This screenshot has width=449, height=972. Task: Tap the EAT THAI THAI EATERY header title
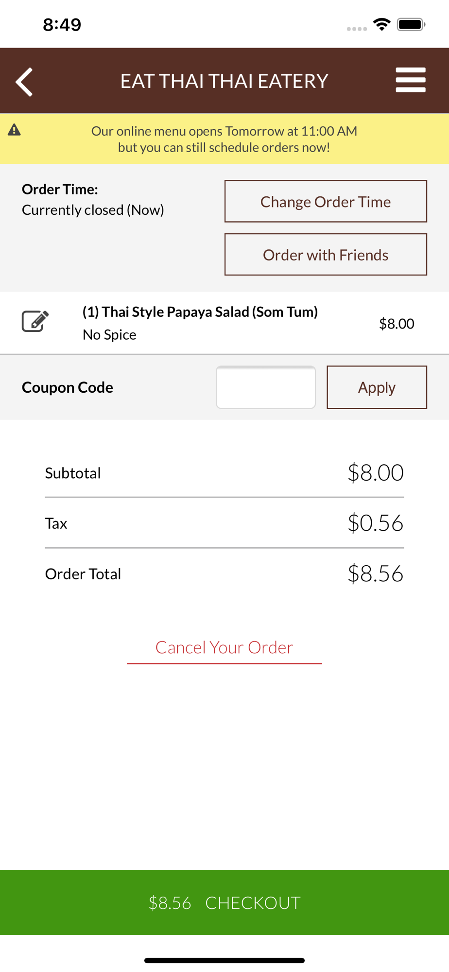tap(224, 81)
